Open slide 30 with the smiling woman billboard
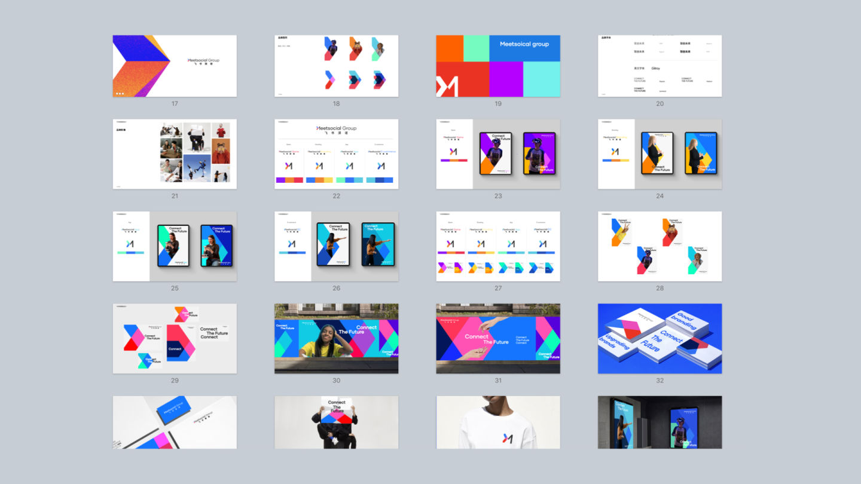The image size is (861, 484). 336,338
